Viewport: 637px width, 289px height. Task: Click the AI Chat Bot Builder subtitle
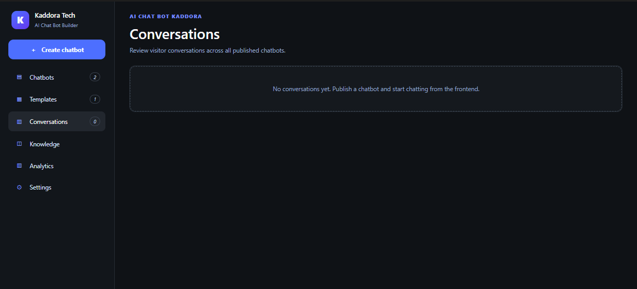tap(56, 25)
